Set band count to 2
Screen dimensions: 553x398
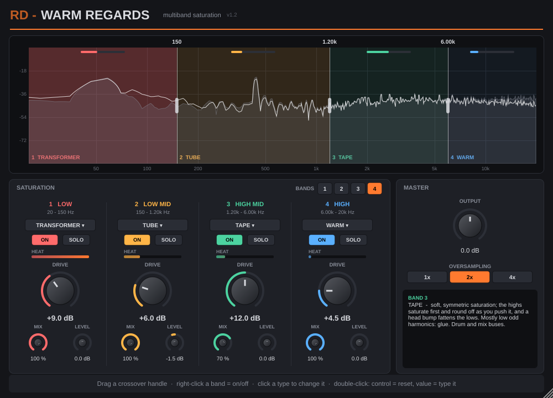click(x=341, y=188)
